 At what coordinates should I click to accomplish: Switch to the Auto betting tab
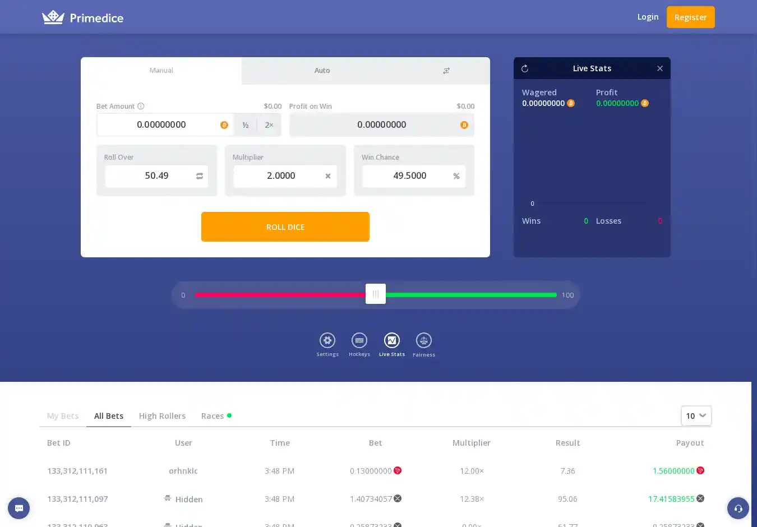click(322, 71)
